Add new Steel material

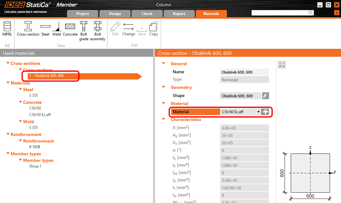click(45, 29)
